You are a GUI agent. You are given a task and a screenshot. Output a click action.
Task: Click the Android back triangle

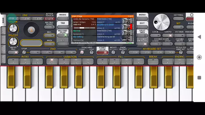(x=199, y=37)
